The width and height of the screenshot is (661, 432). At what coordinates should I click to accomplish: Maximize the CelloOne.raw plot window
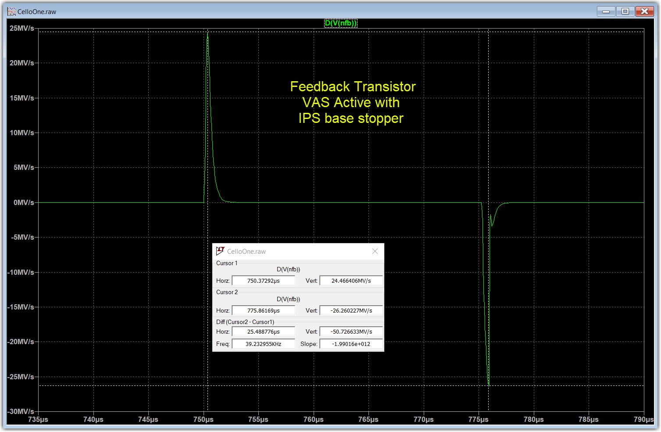tap(625, 11)
